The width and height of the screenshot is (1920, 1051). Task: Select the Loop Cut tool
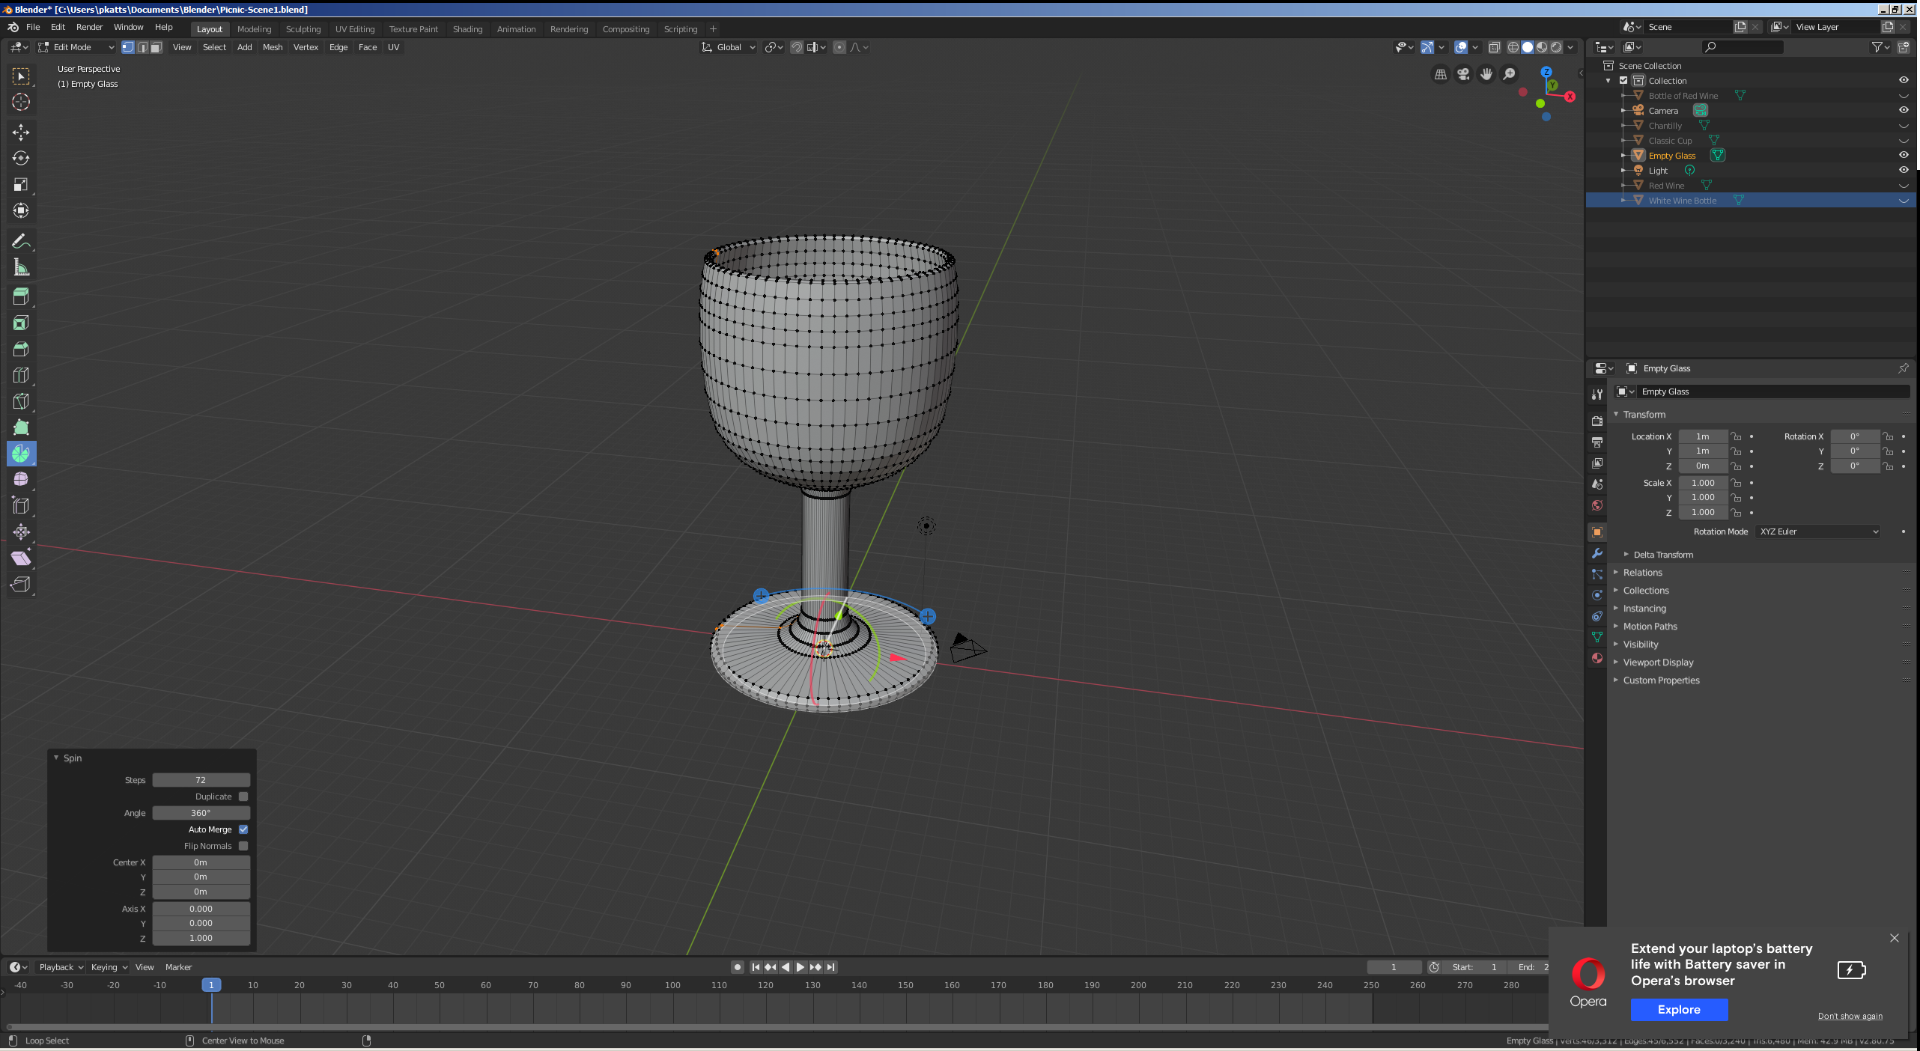[x=21, y=375]
